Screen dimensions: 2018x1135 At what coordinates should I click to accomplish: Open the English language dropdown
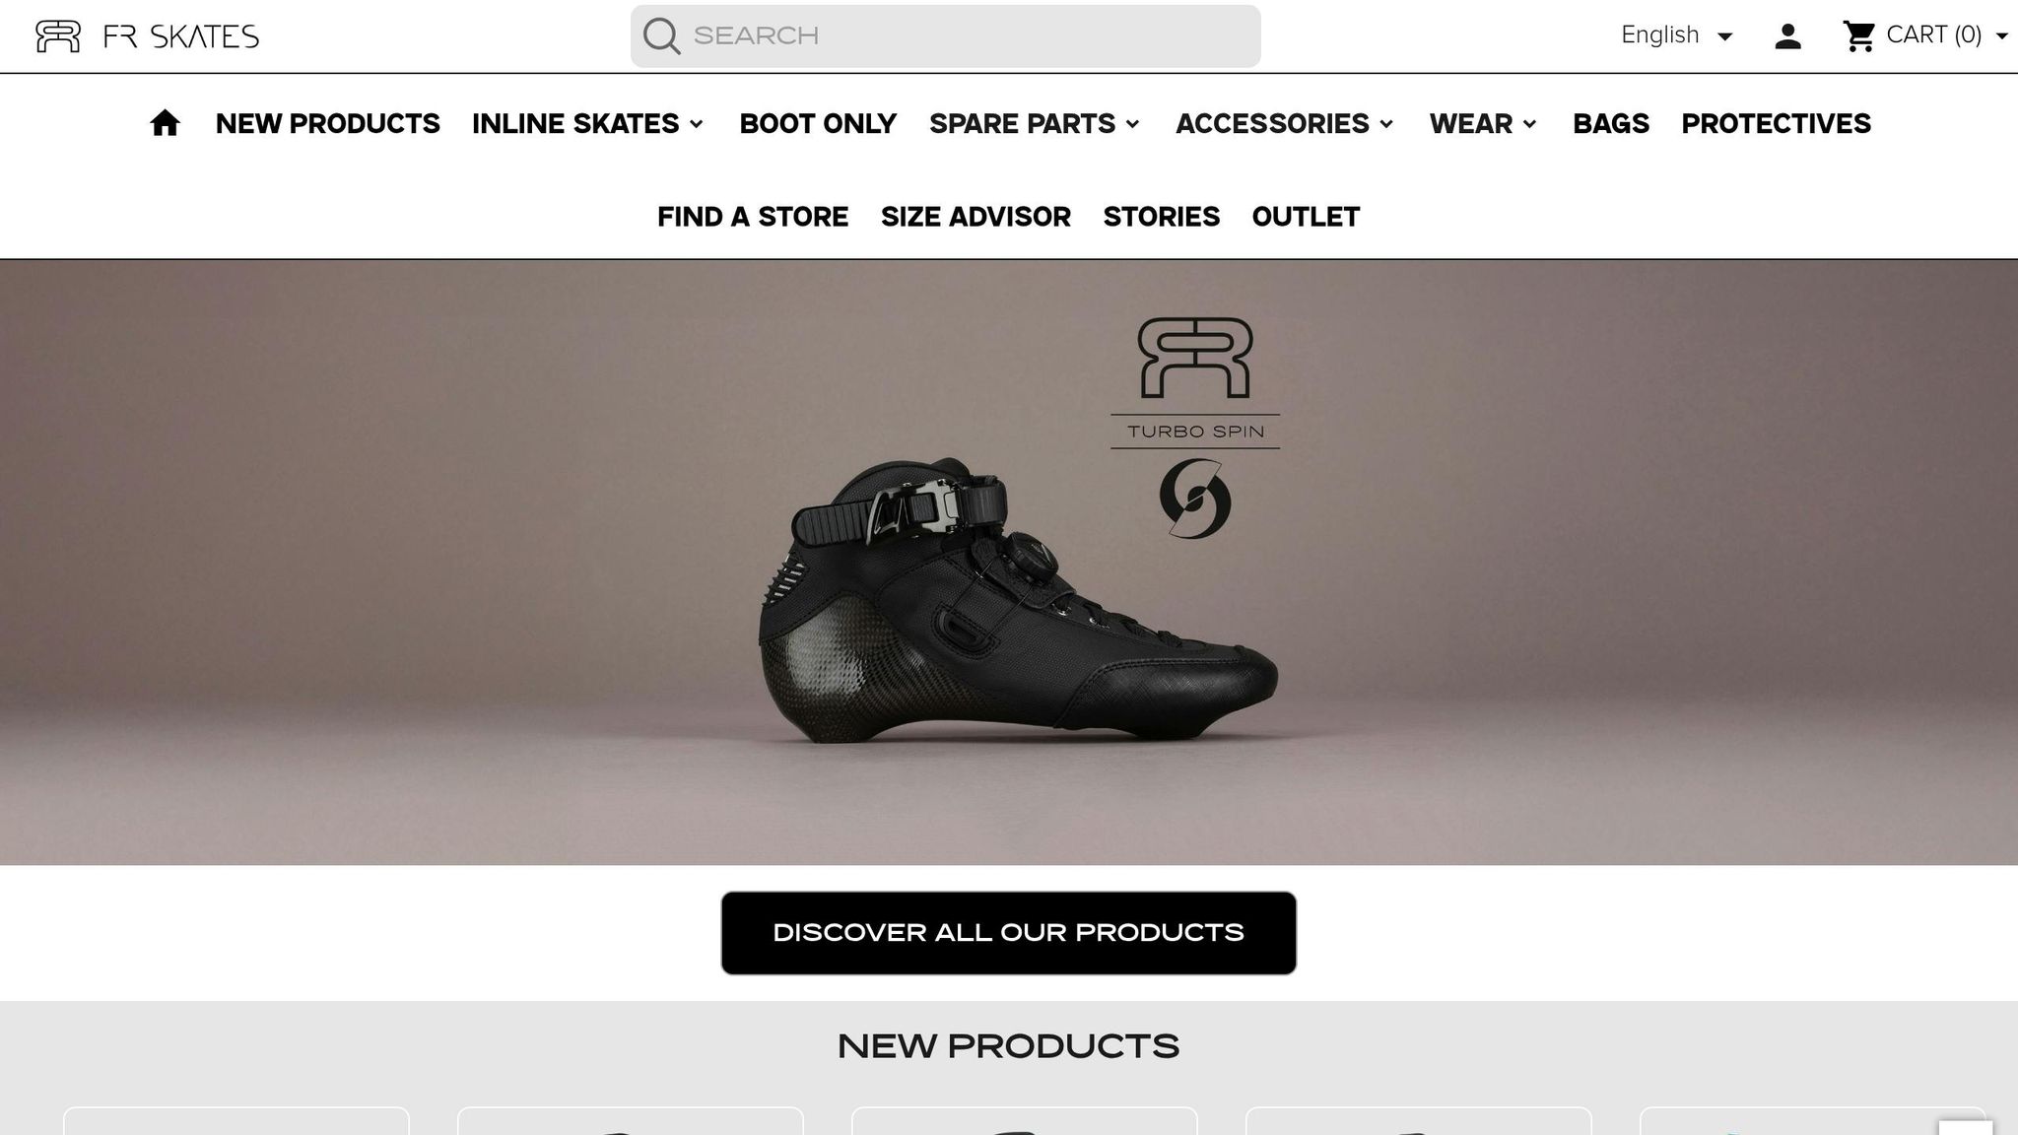(x=1677, y=35)
